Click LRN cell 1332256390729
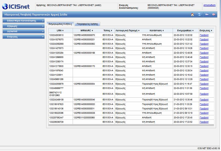This screenshot has height=151, width=221. tap(56, 122)
